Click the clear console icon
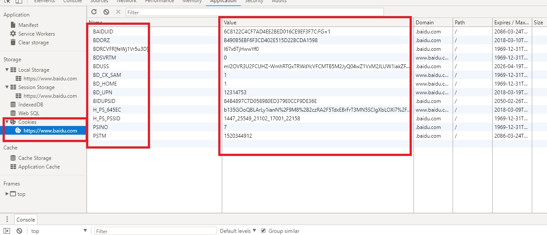The width and height of the screenshot is (547, 235). (x=19, y=231)
